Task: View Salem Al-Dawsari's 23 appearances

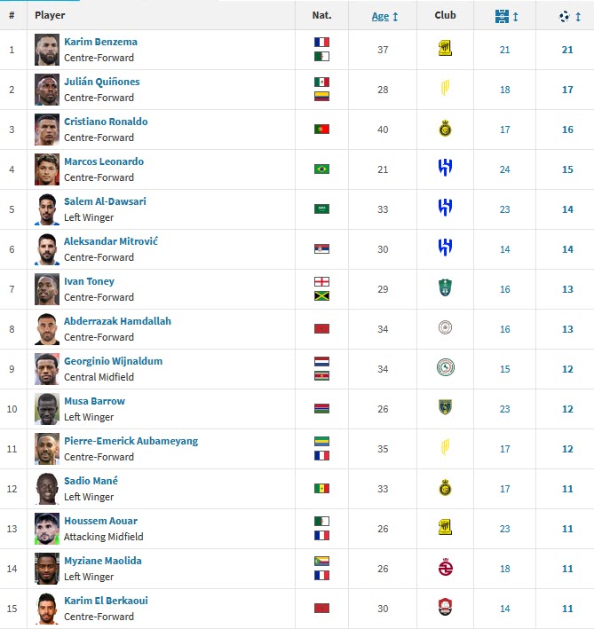Action: click(x=504, y=209)
